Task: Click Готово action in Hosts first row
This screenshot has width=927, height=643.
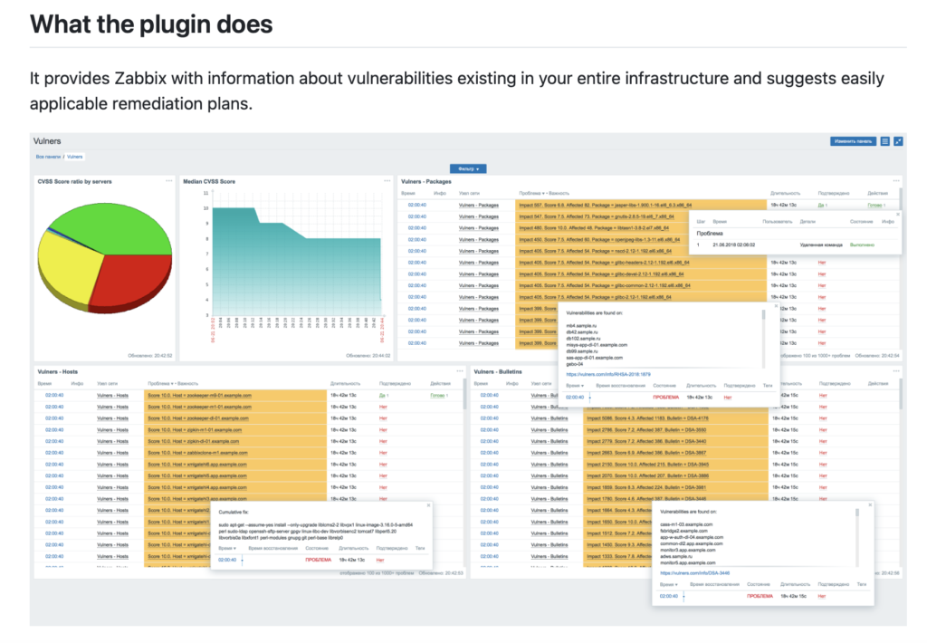Action: pyautogui.click(x=439, y=395)
